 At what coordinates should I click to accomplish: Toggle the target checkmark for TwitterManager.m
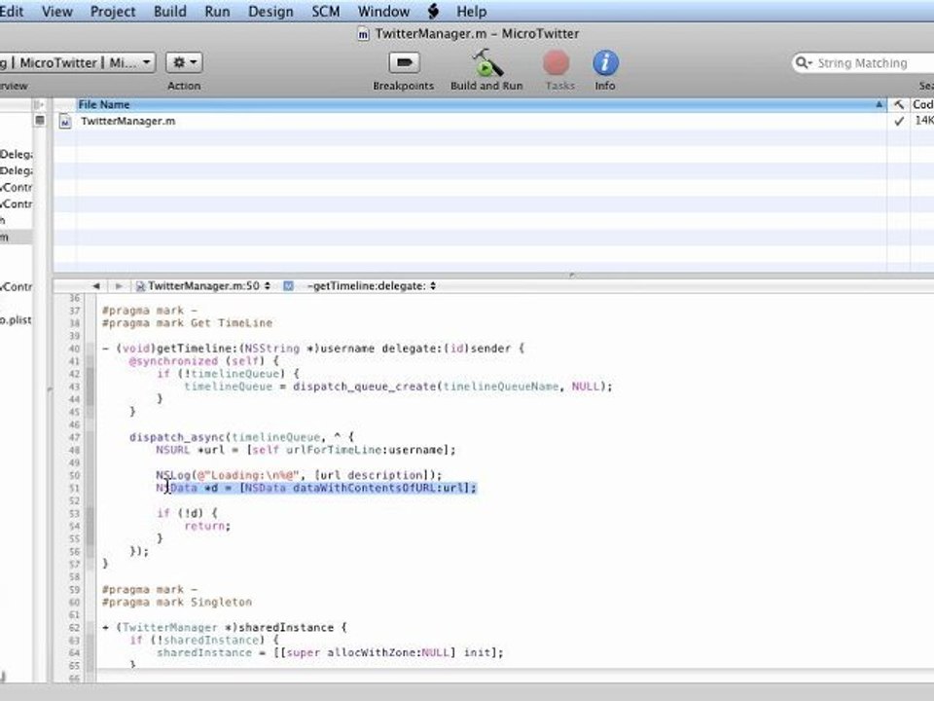tap(899, 121)
